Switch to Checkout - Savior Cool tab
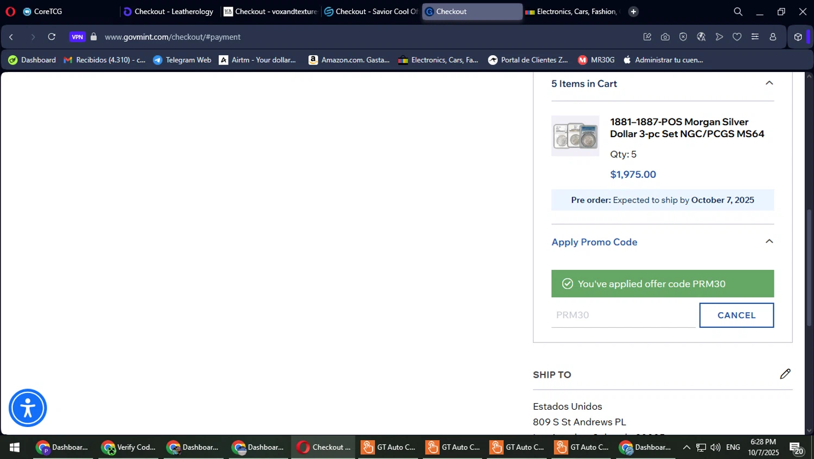Viewport: 814px width, 459px height. coord(371,11)
